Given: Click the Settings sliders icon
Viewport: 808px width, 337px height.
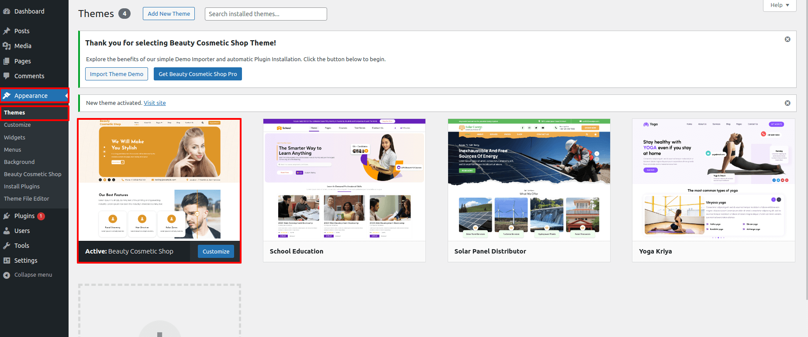Looking at the screenshot, I should pyautogui.click(x=7, y=261).
